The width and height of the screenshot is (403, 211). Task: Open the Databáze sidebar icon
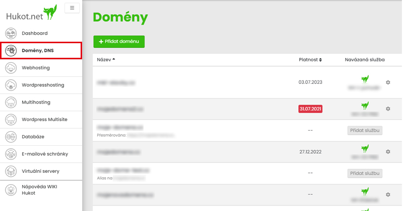pyautogui.click(x=11, y=137)
